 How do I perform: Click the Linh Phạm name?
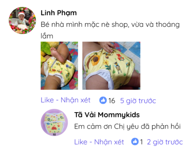[x=59, y=13]
